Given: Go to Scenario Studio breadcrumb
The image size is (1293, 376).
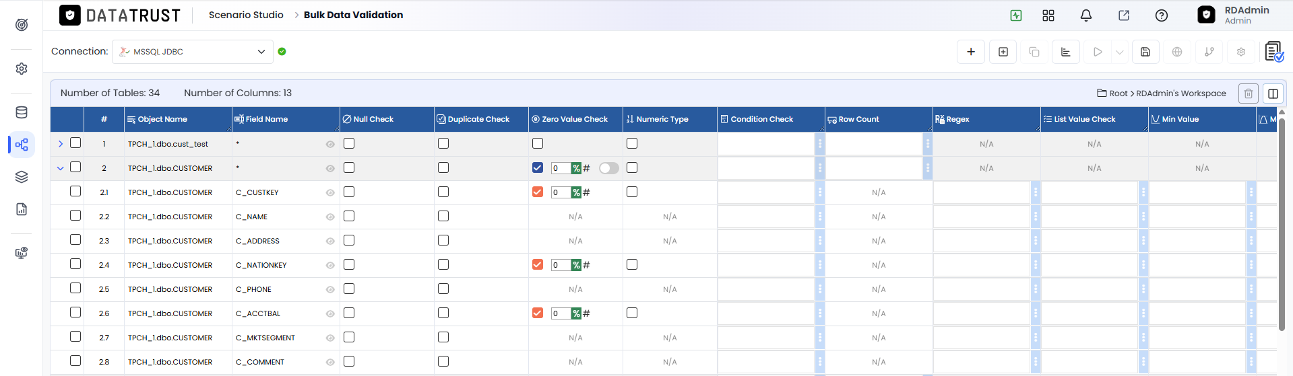Looking at the screenshot, I should tap(246, 15).
